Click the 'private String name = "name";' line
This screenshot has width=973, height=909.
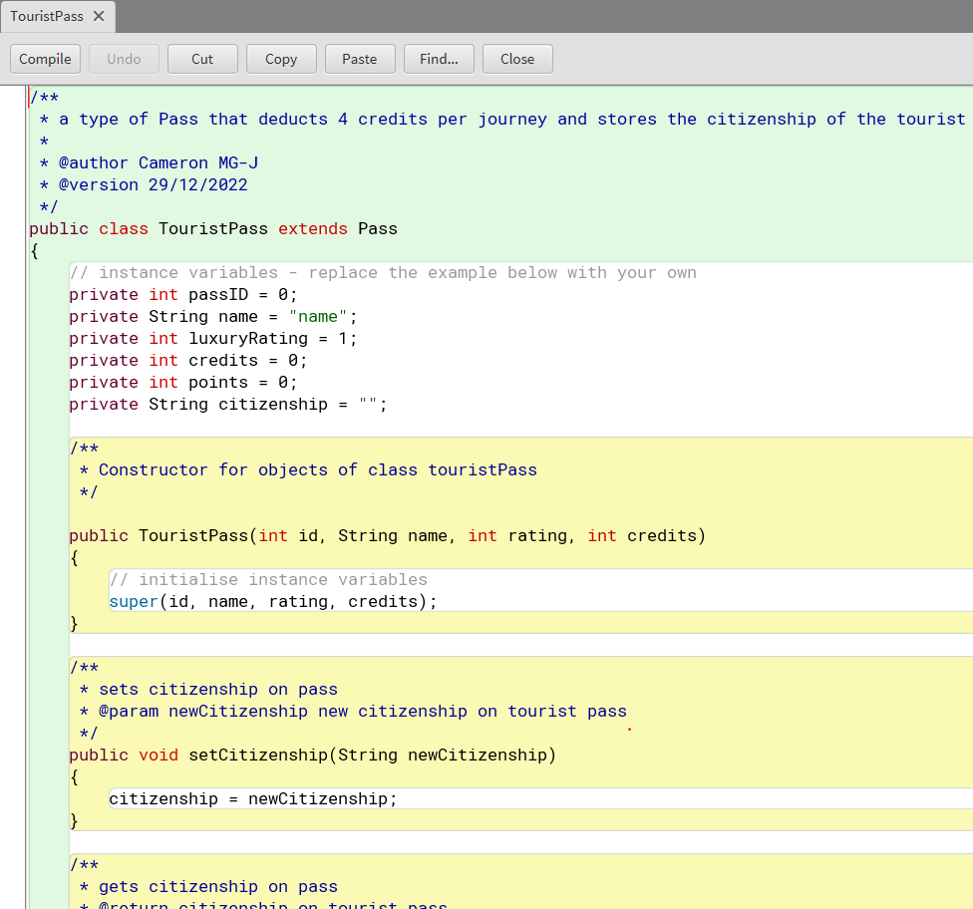[213, 316]
